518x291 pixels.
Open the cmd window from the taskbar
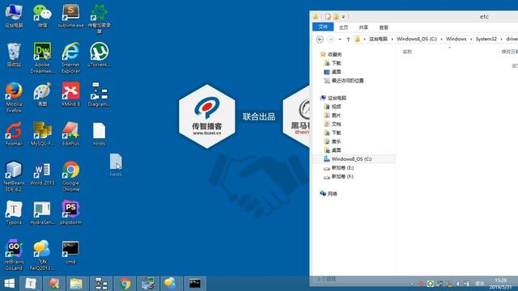click(195, 284)
